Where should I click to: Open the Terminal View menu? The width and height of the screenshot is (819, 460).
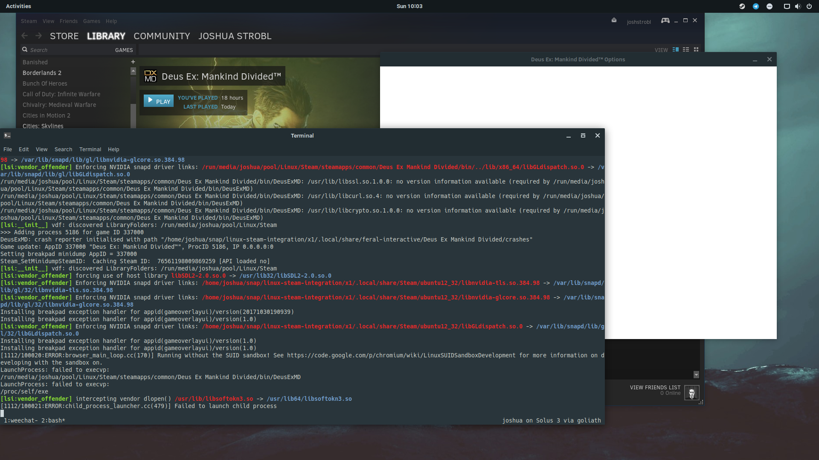(x=41, y=149)
